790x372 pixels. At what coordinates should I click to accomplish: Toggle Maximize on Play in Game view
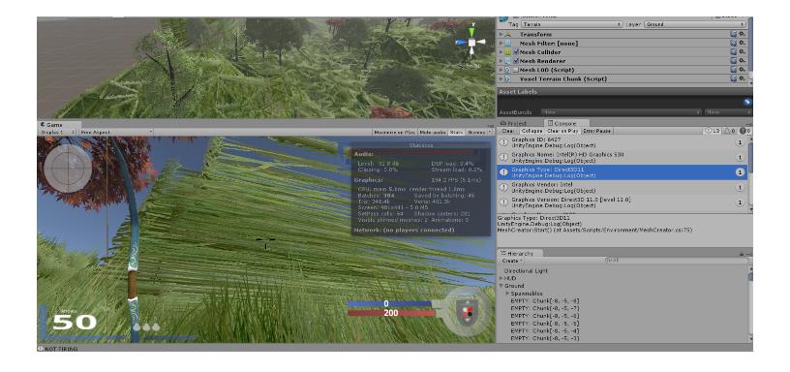click(x=394, y=132)
